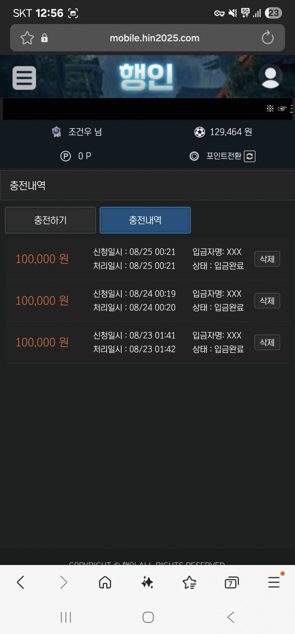Tap the user profile avatar icon
Image resolution: width=295 pixels, height=634 pixels.
[270, 76]
